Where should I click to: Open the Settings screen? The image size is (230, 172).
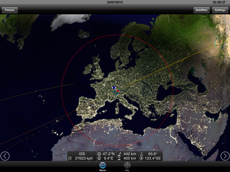pyautogui.click(x=220, y=10)
